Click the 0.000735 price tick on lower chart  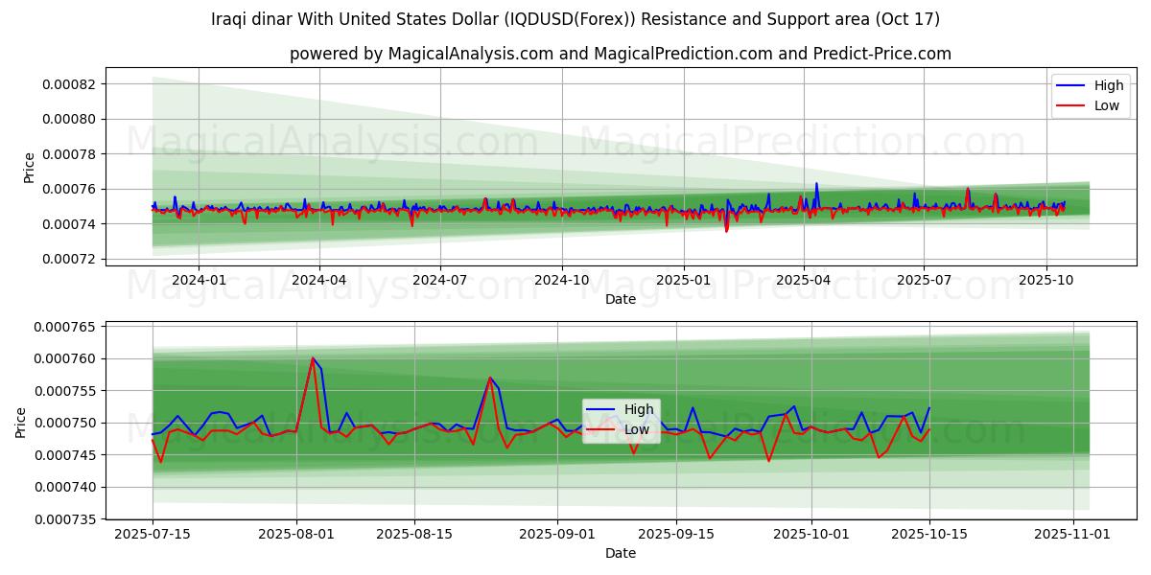coord(64,519)
